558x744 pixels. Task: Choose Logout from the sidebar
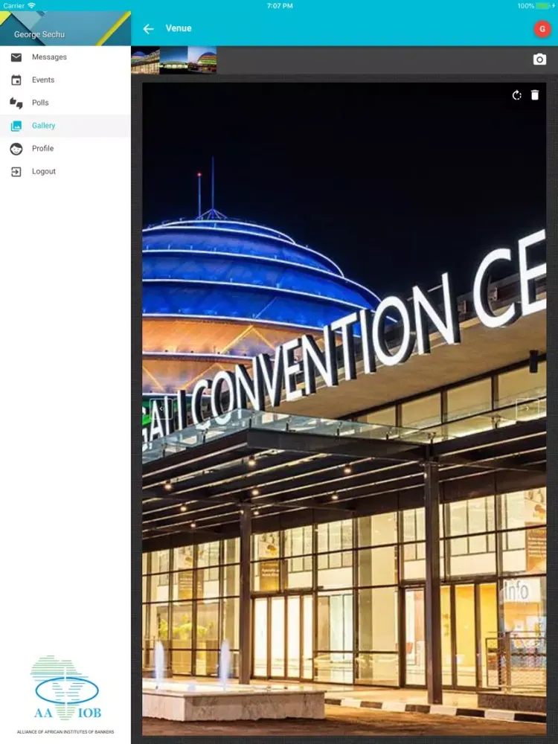click(x=65, y=171)
